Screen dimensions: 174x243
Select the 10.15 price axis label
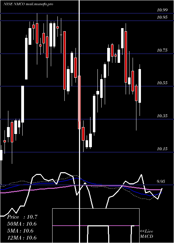tap(162, 149)
